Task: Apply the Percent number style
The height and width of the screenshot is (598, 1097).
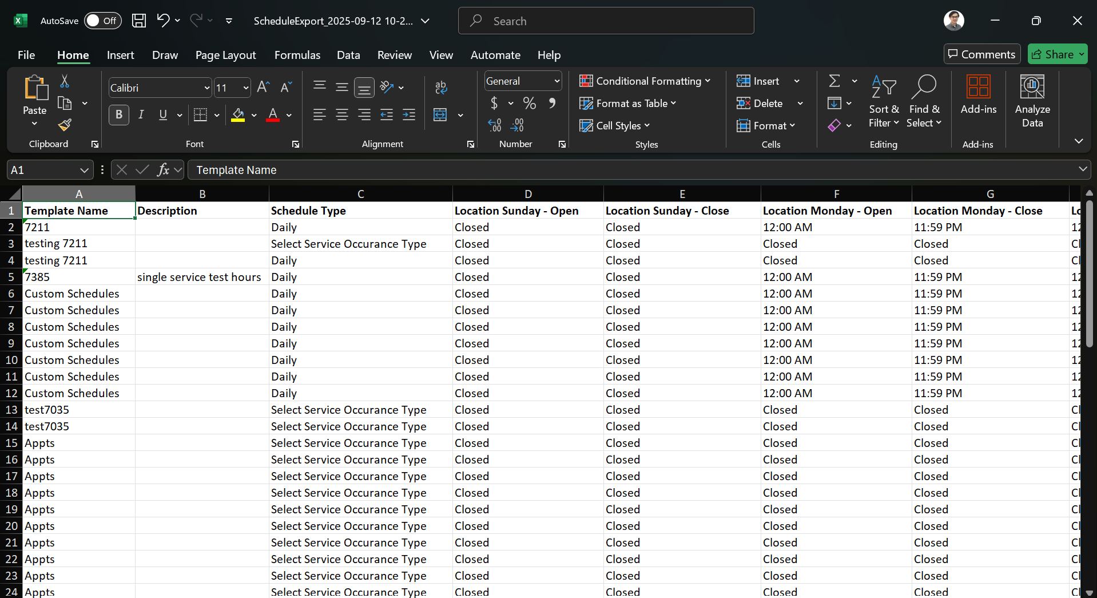Action: 529,103
